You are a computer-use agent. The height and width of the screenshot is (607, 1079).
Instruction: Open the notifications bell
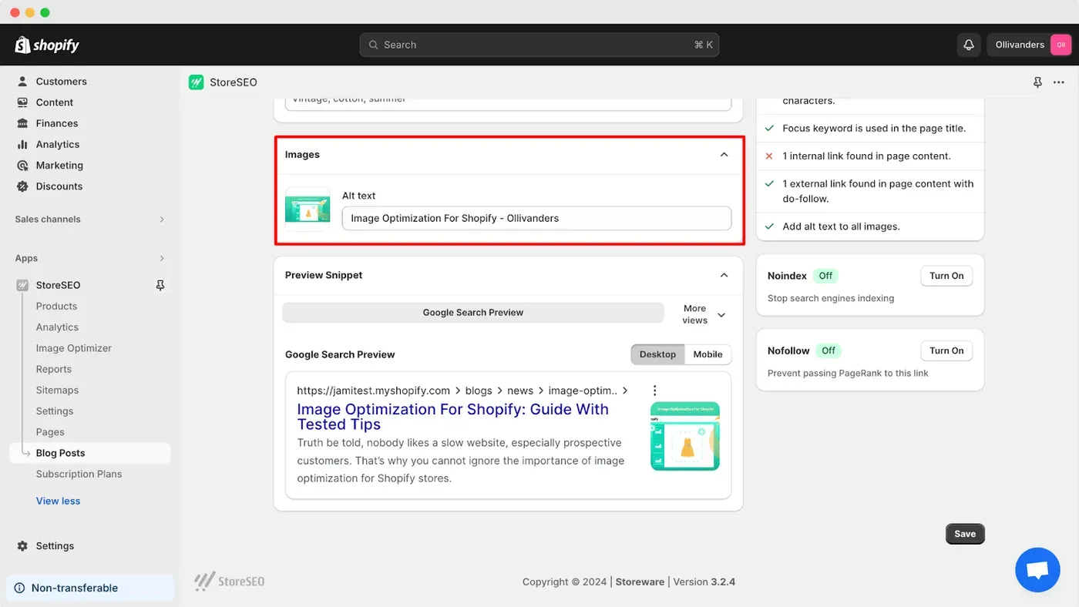click(x=969, y=45)
